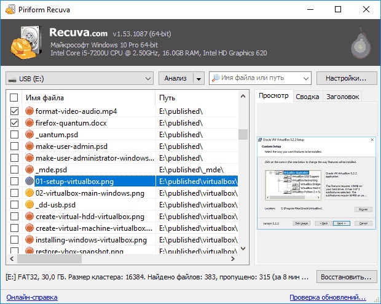
Task: Click the VirtualBox setup preview thumbnail
Action: (x=314, y=182)
